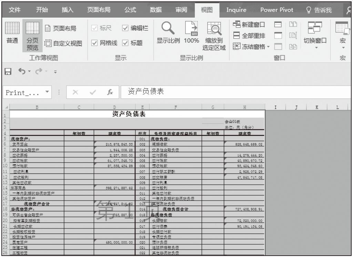Cancel formula entry with X icon
The image size is (353, 257).
tap(75, 92)
